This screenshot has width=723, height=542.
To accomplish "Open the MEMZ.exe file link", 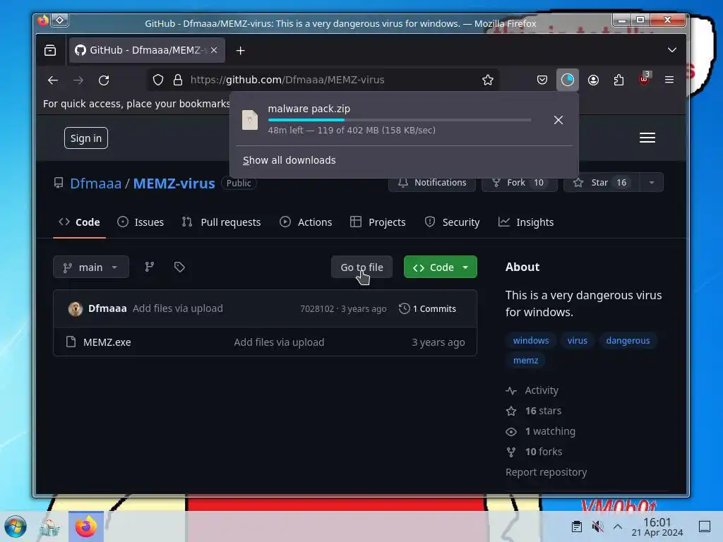I will click(107, 342).
